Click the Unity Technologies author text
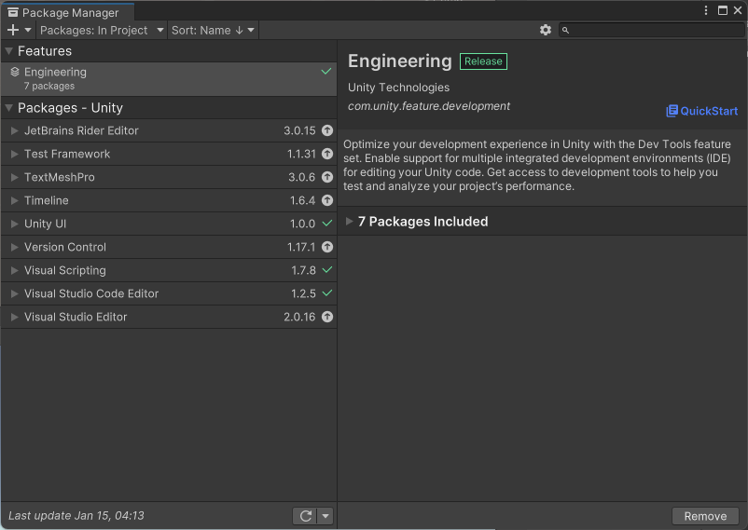 point(399,88)
